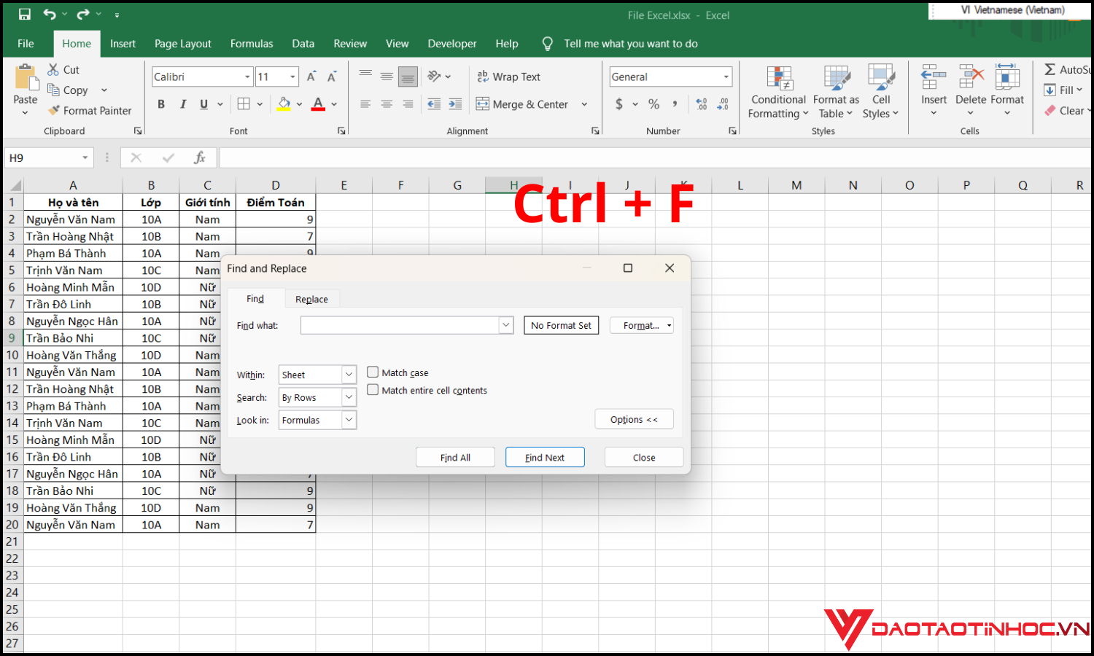Enable the Match case checkbox

click(x=373, y=372)
